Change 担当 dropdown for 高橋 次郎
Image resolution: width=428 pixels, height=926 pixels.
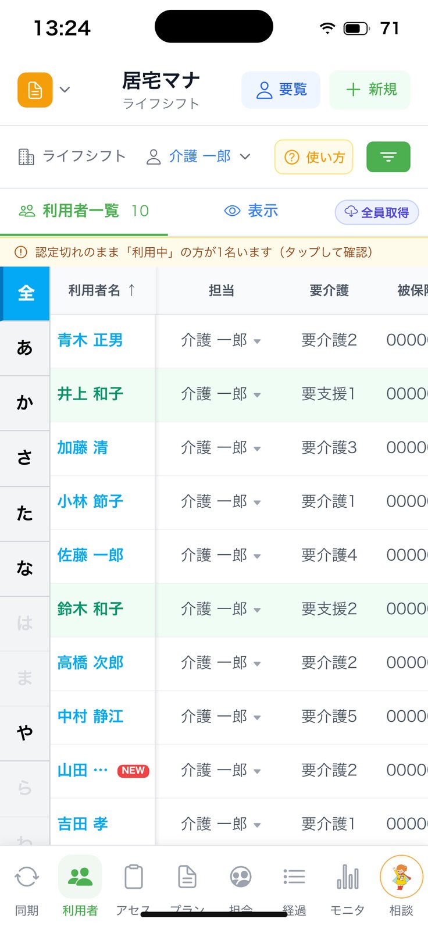(x=221, y=663)
